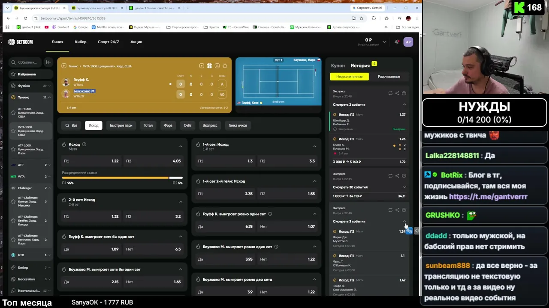The width and height of the screenshot is (549, 308).
Task: Open a new Chrome tab
Action: pyautogui.click(x=188, y=8)
